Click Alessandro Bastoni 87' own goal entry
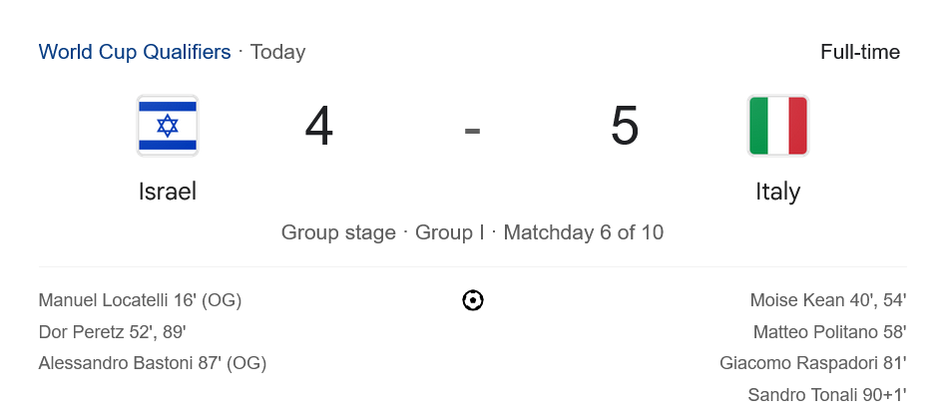The width and height of the screenshot is (946, 419). pyautogui.click(x=152, y=364)
